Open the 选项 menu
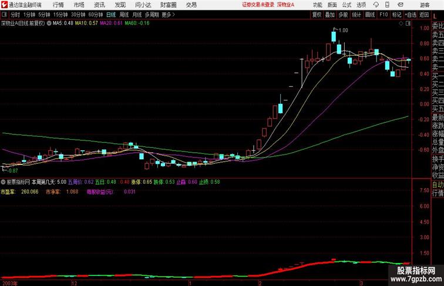Image resolution: width=444 pixels, height=286 pixels. coord(361,5)
